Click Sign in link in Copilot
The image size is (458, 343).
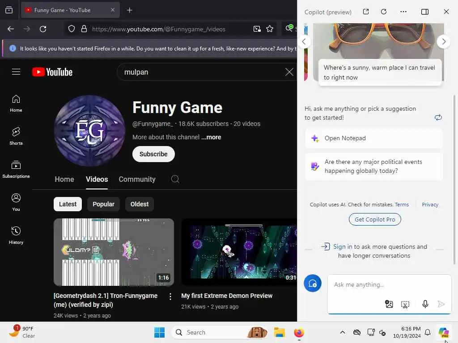click(343, 247)
